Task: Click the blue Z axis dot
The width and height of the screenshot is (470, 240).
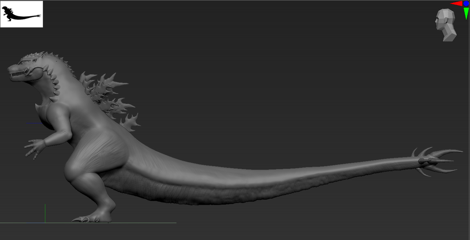Action: coord(466,4)
